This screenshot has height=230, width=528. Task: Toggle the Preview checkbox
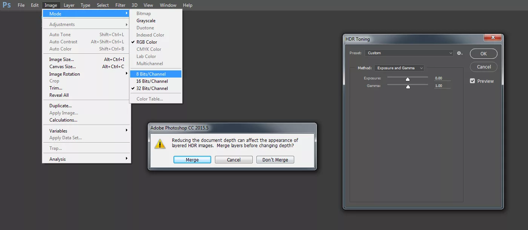[x=473, y=81]
